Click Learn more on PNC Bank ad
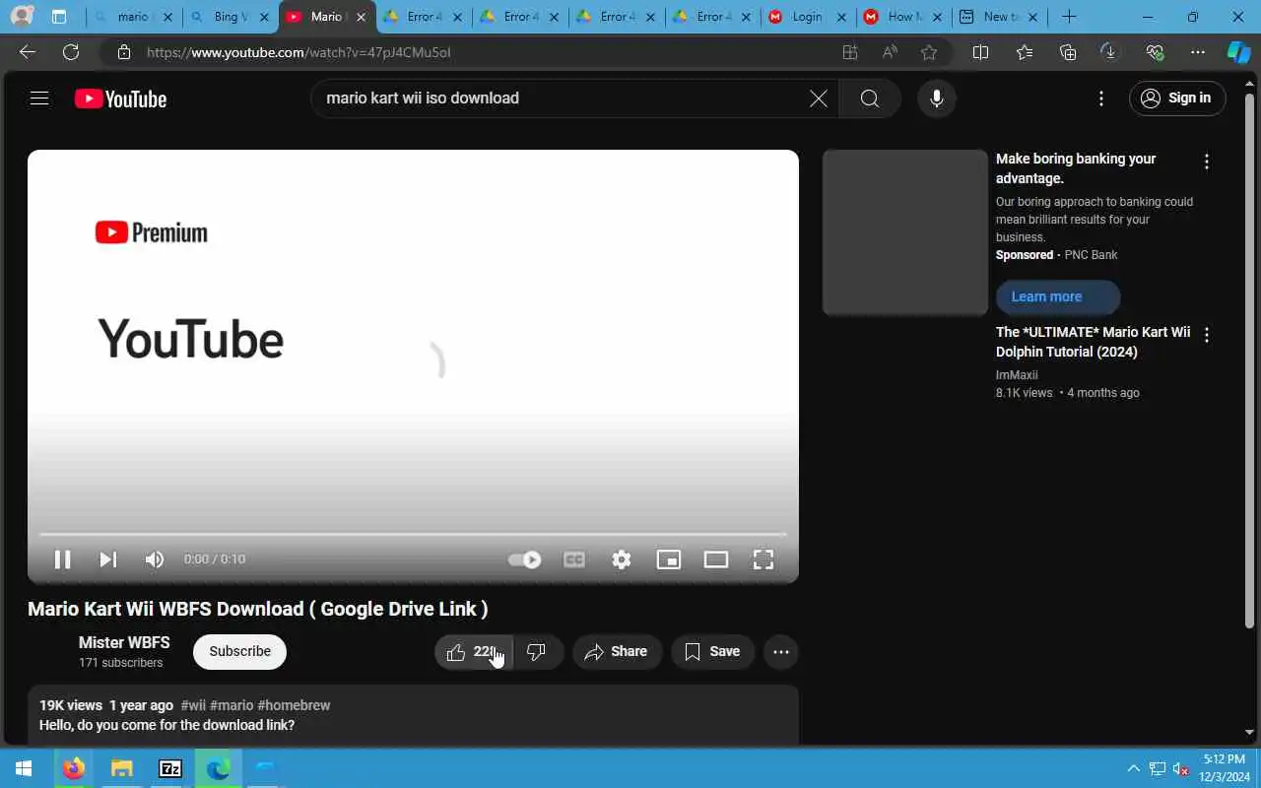This screenshot has height=788, width=1261. [1058, 296]
